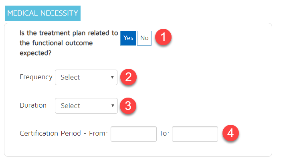Click the Frequency dropdown's small arrow

click(x=112, y=77)
